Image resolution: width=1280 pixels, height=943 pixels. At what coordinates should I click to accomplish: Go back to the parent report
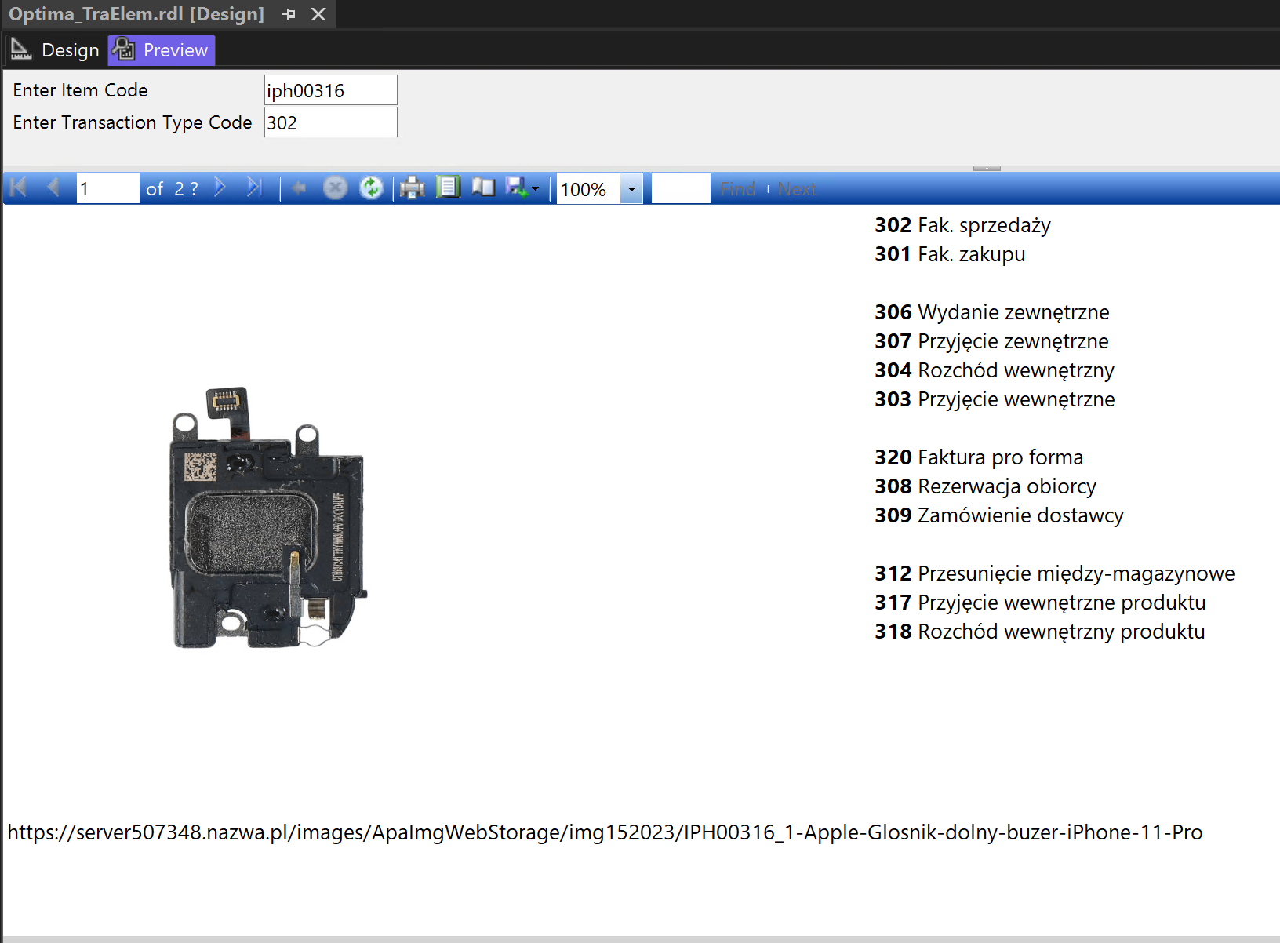[299, 188]
